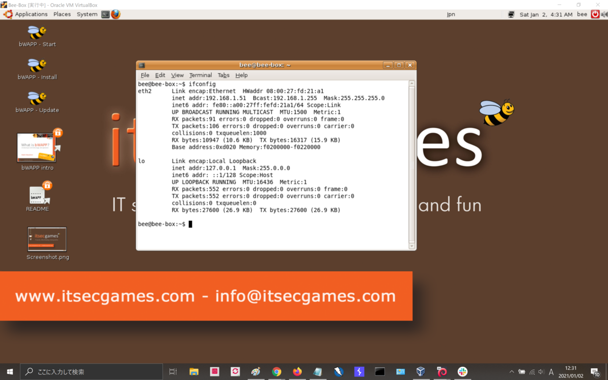Click the blue circular bird icon on the taskbar

[338, 371]
